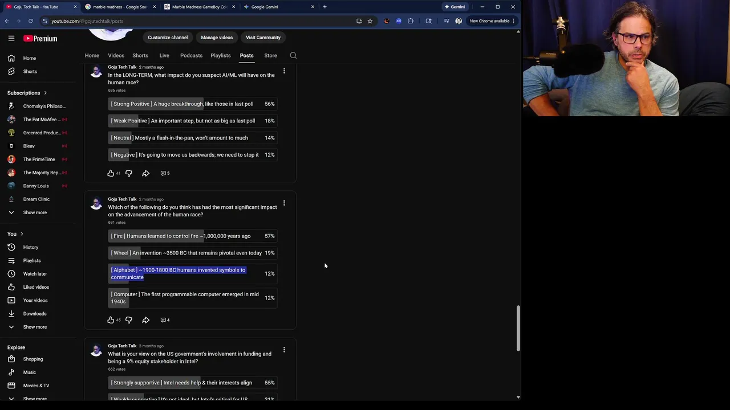730x410 pixels.
Task: Click the browser back arrow
Action: tap(7, 21)
